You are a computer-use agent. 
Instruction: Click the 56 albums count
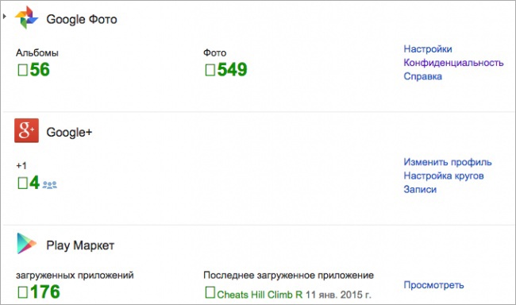coord(40,69)
